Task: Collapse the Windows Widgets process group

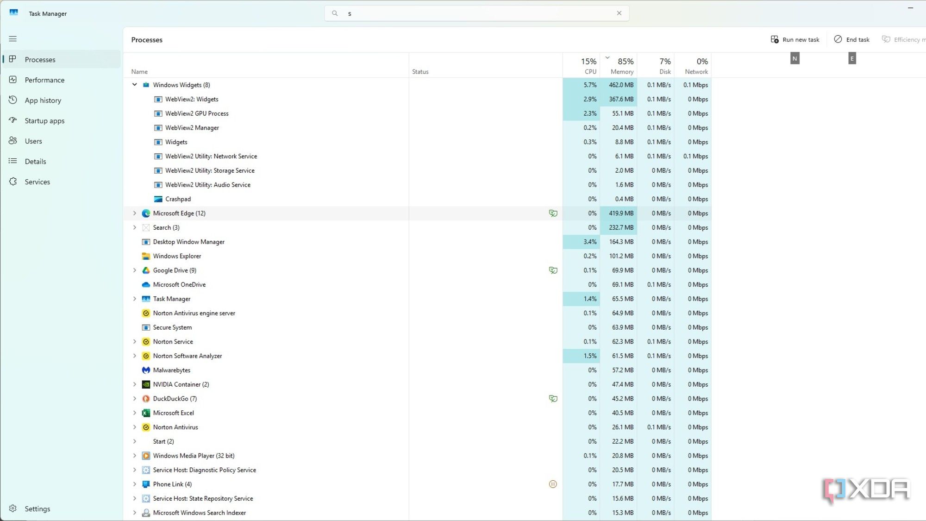Action: pyautogui.click(x=134, y=85)
